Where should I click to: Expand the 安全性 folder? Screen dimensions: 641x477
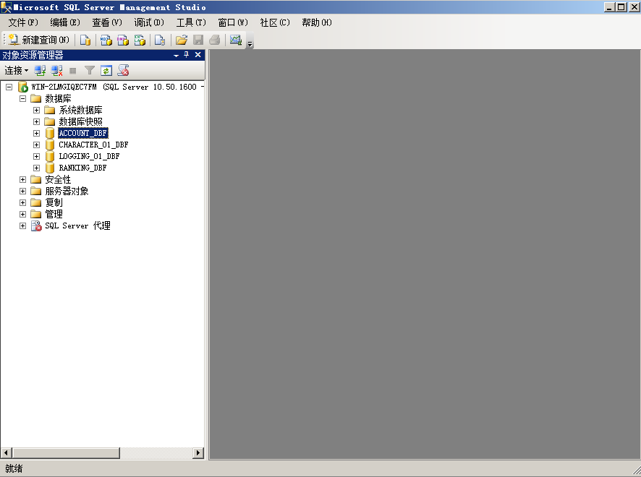tap(23, 180)
